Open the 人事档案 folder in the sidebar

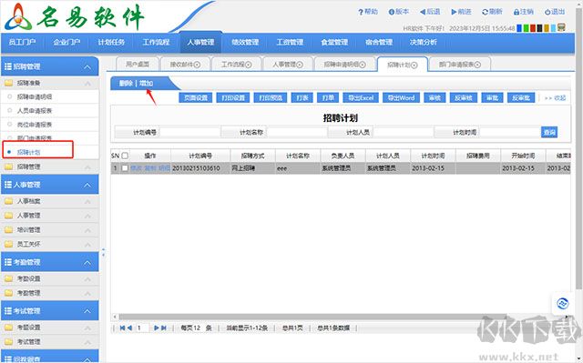pyautogui.click(x=50, y=201)
